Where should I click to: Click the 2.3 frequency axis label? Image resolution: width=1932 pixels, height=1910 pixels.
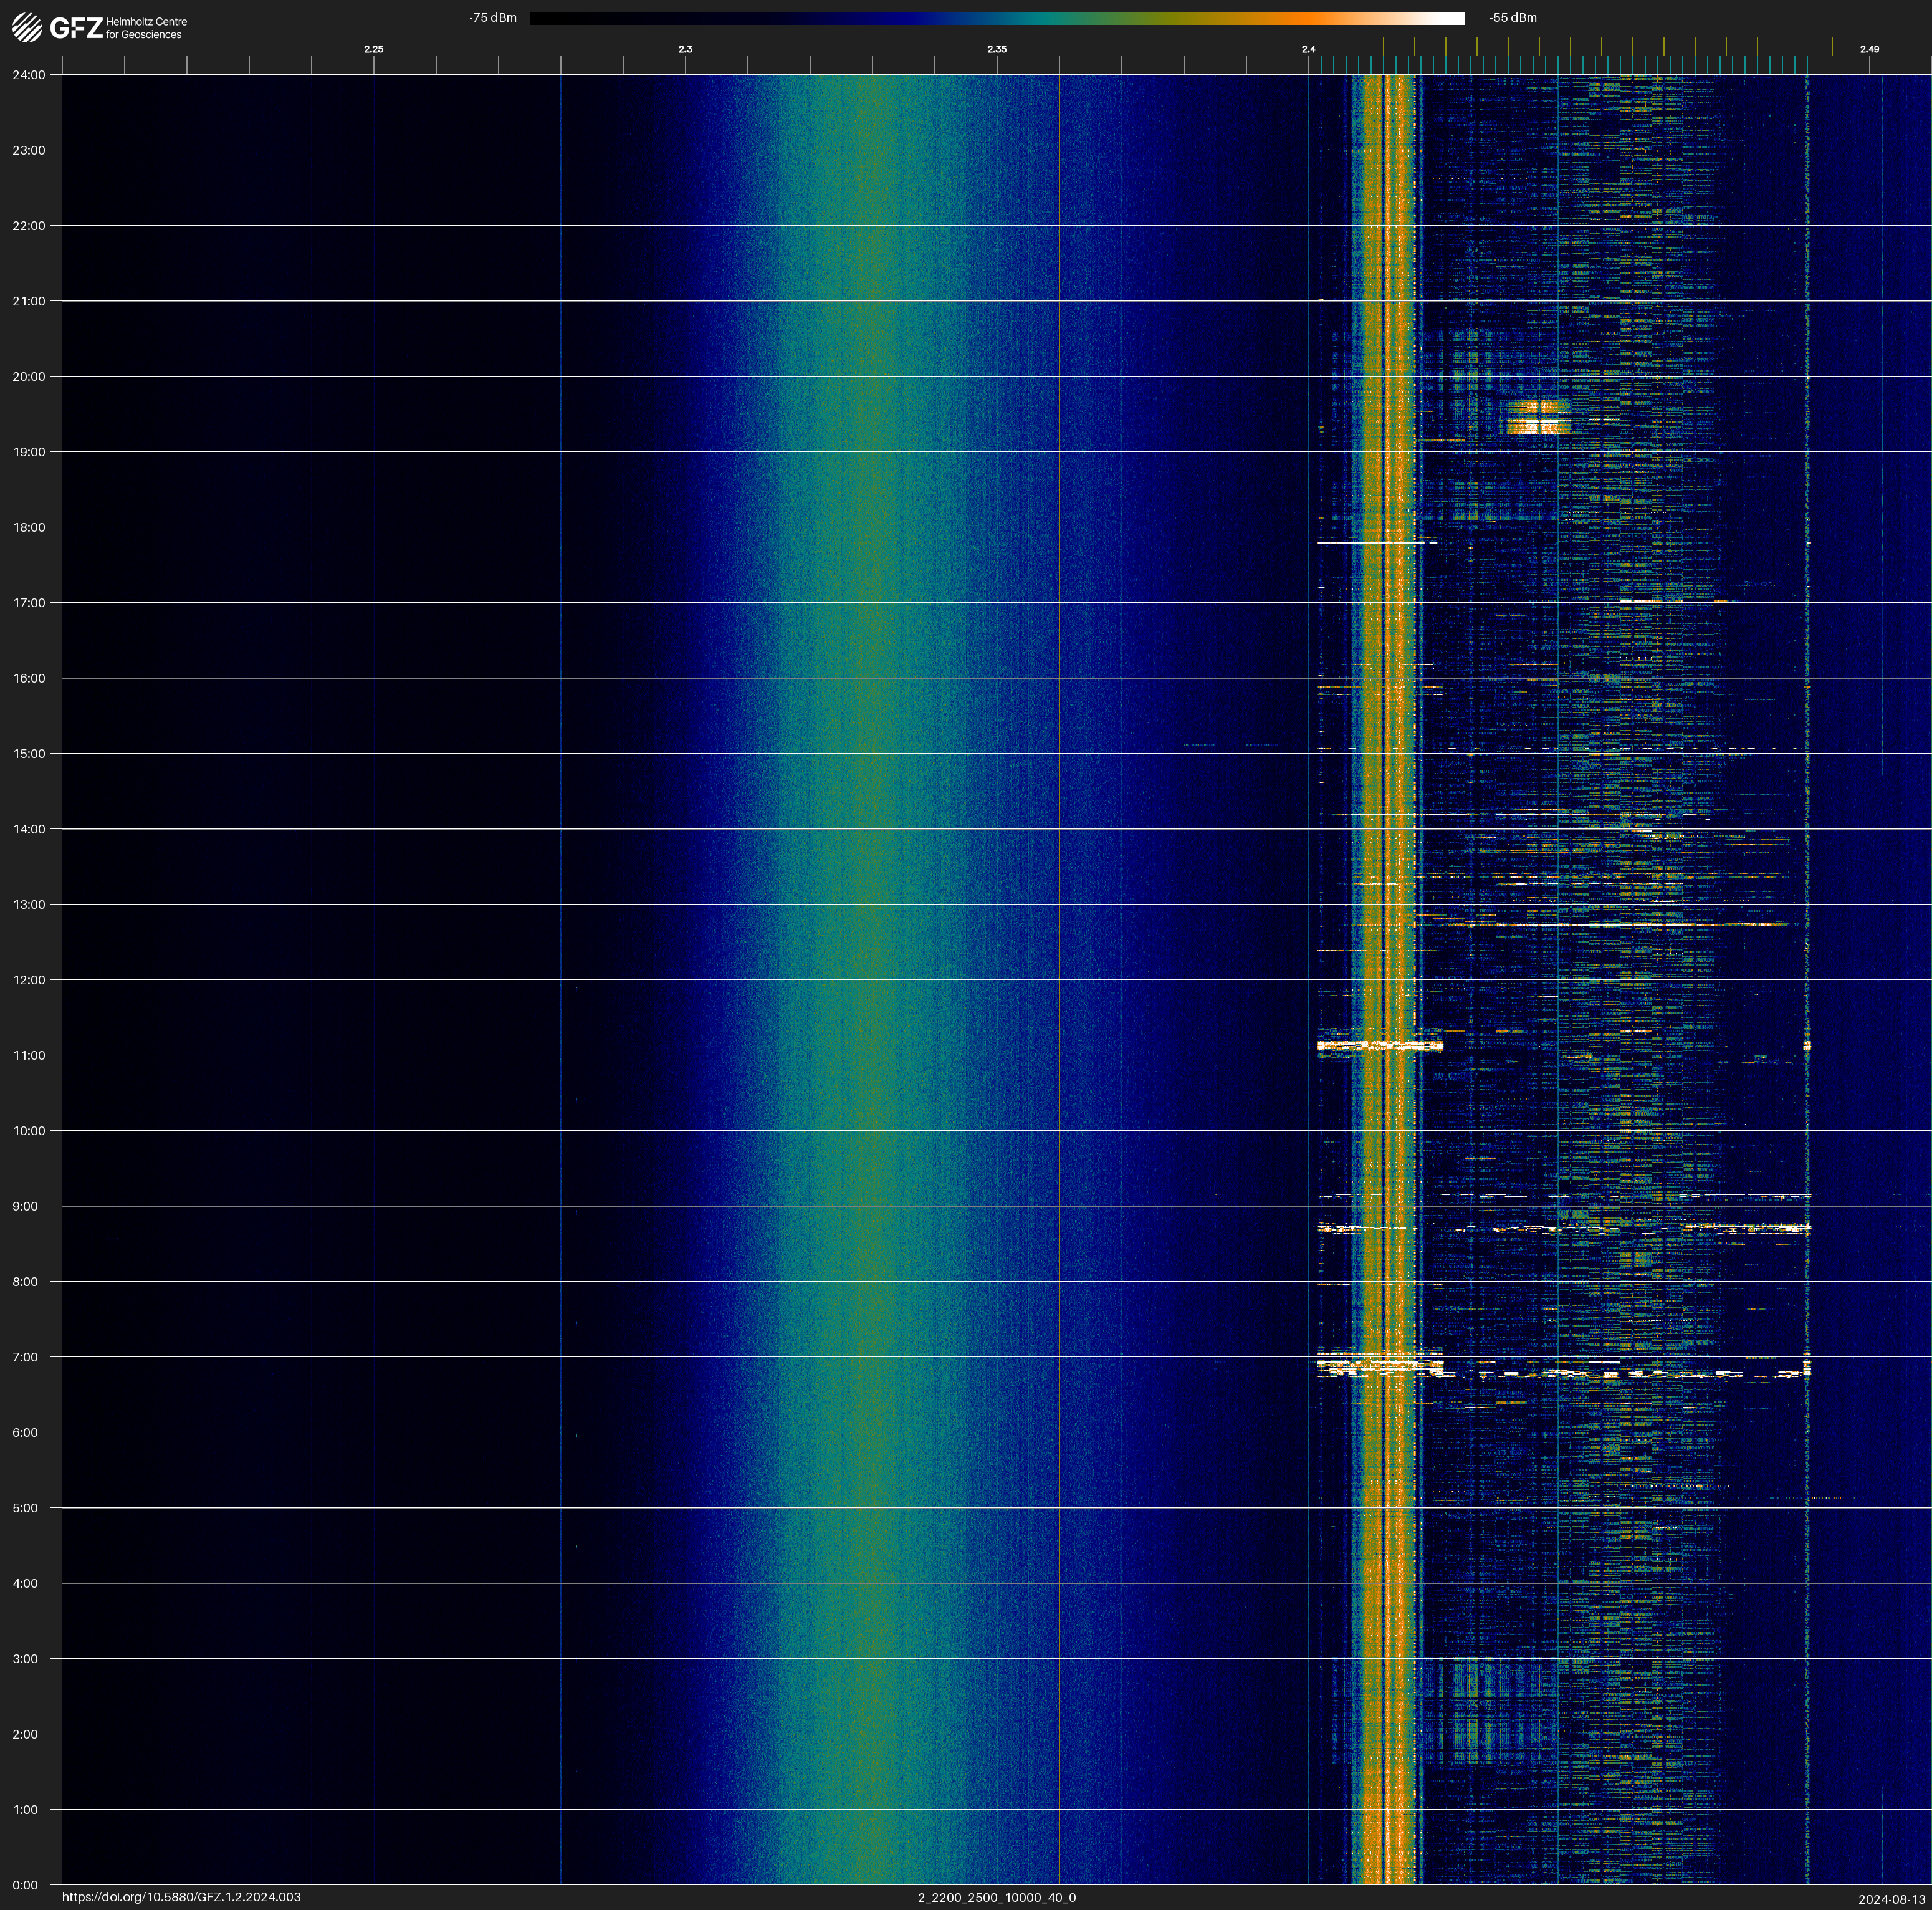tap(685, 49)
